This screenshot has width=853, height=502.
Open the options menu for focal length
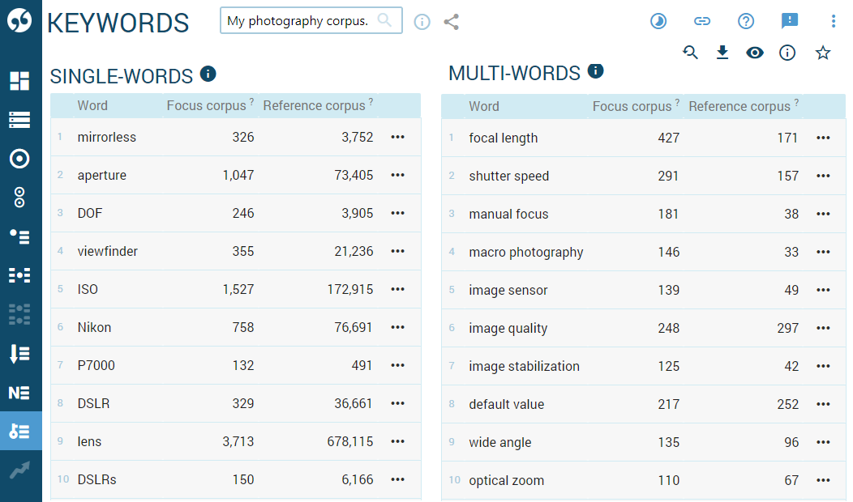tap(824, 138)
